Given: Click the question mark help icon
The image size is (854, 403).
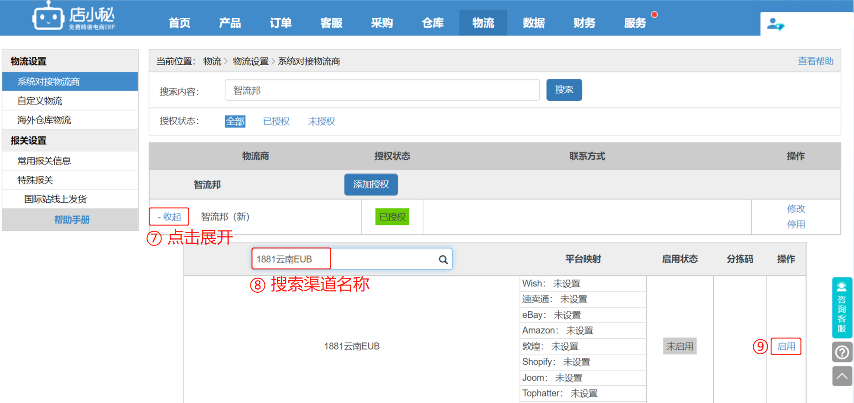Looking at the screenshot, I should coord(842,352).
